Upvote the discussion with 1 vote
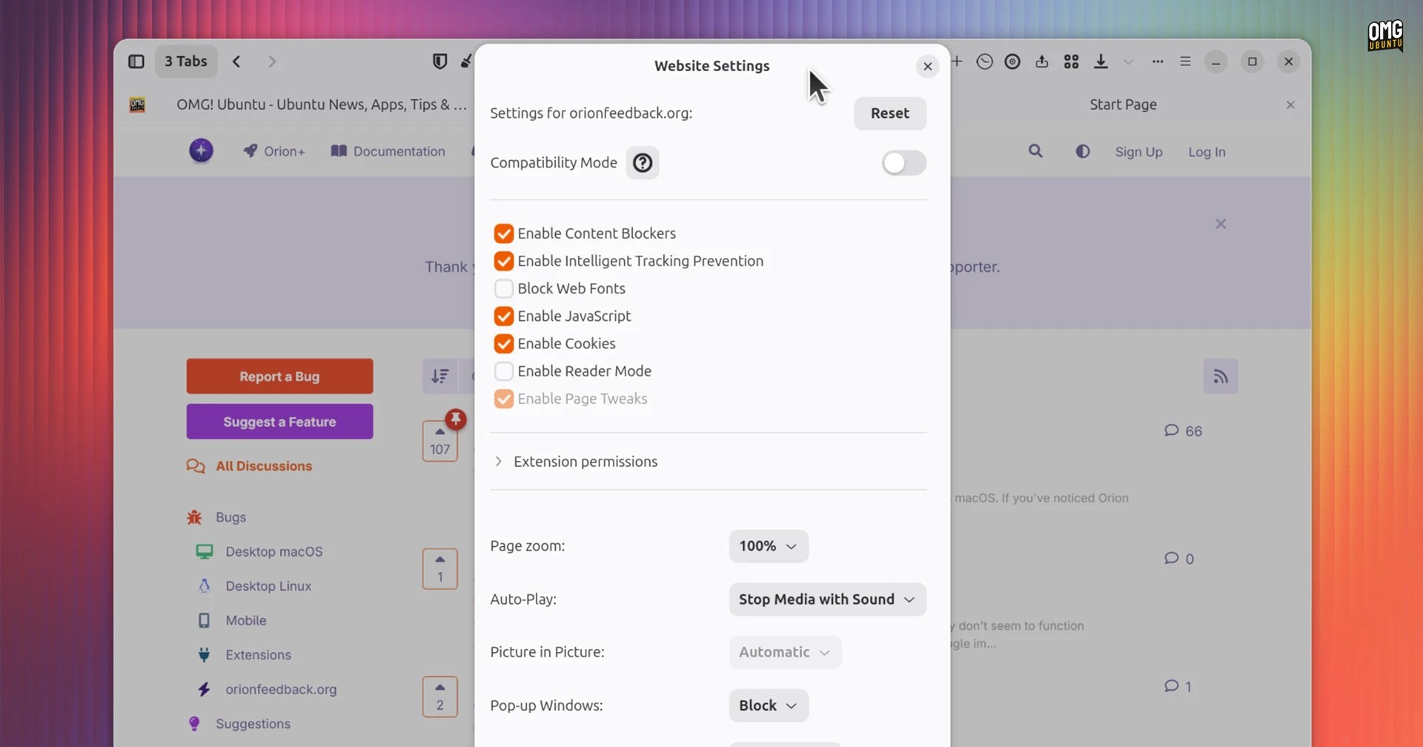The width and height of the screenshot is (1423, 747). click(440, 569)
